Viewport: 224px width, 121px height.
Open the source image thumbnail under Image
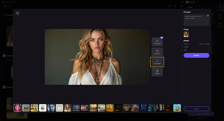(186, 34)
